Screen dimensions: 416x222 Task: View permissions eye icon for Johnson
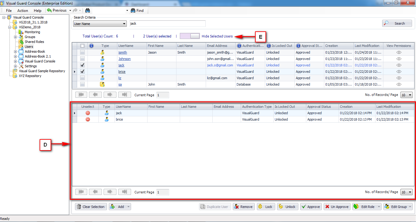[x=399, y=59]
